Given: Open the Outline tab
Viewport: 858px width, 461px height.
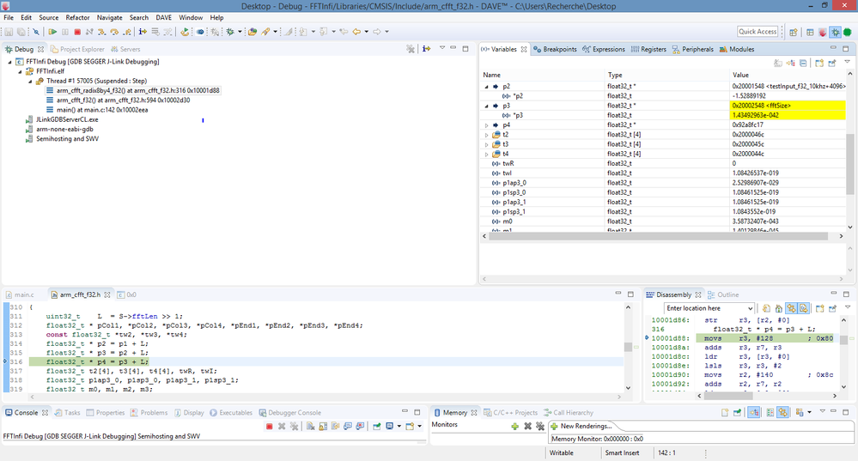Looking at the screenshot, I should click(x=723, y=294).
